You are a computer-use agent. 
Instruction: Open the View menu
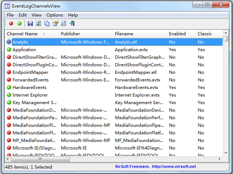point(37,15)
